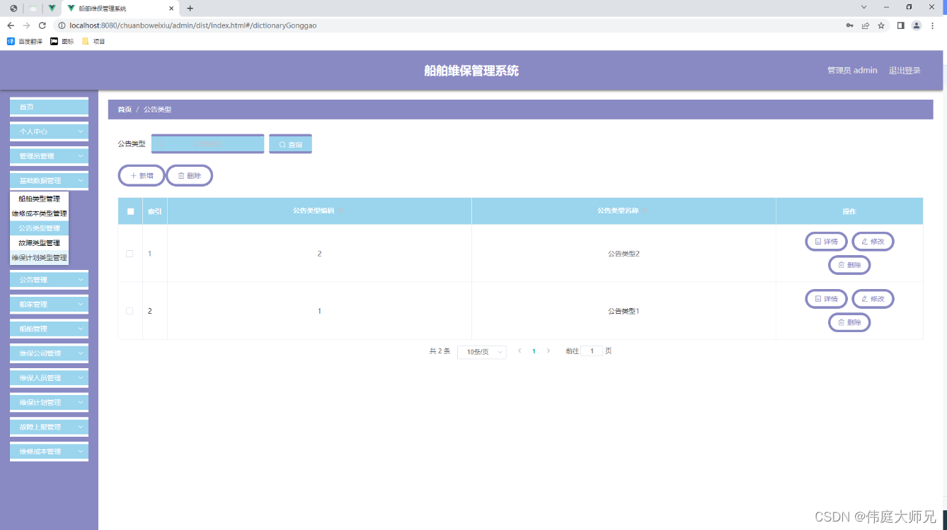Go back using the browser back arrow
This screenshot has width=947, height=530.
[11, 25]
